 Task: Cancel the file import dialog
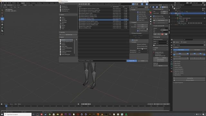143,61
